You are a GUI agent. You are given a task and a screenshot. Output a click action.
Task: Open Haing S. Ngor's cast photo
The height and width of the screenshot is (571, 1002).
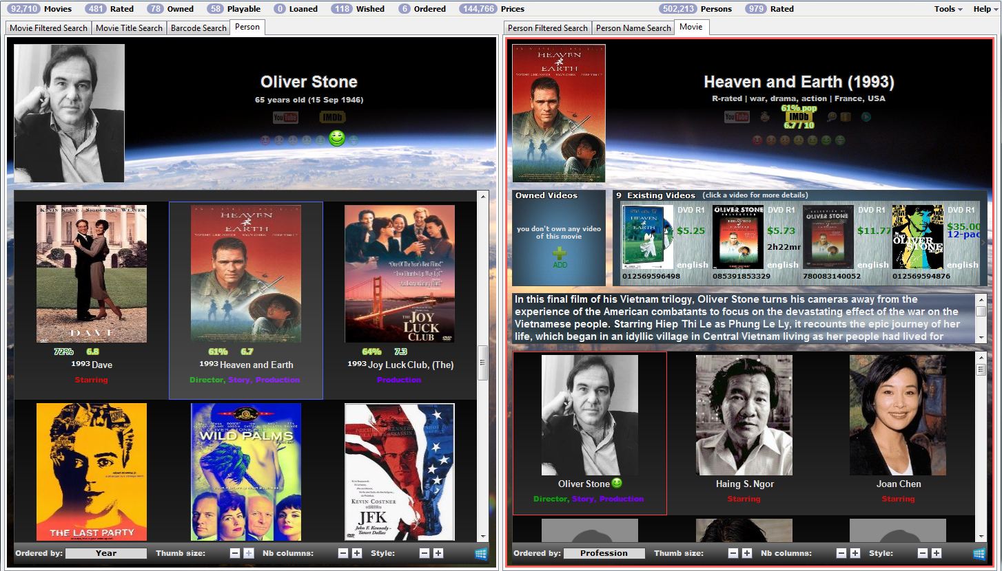click(744, 415)
